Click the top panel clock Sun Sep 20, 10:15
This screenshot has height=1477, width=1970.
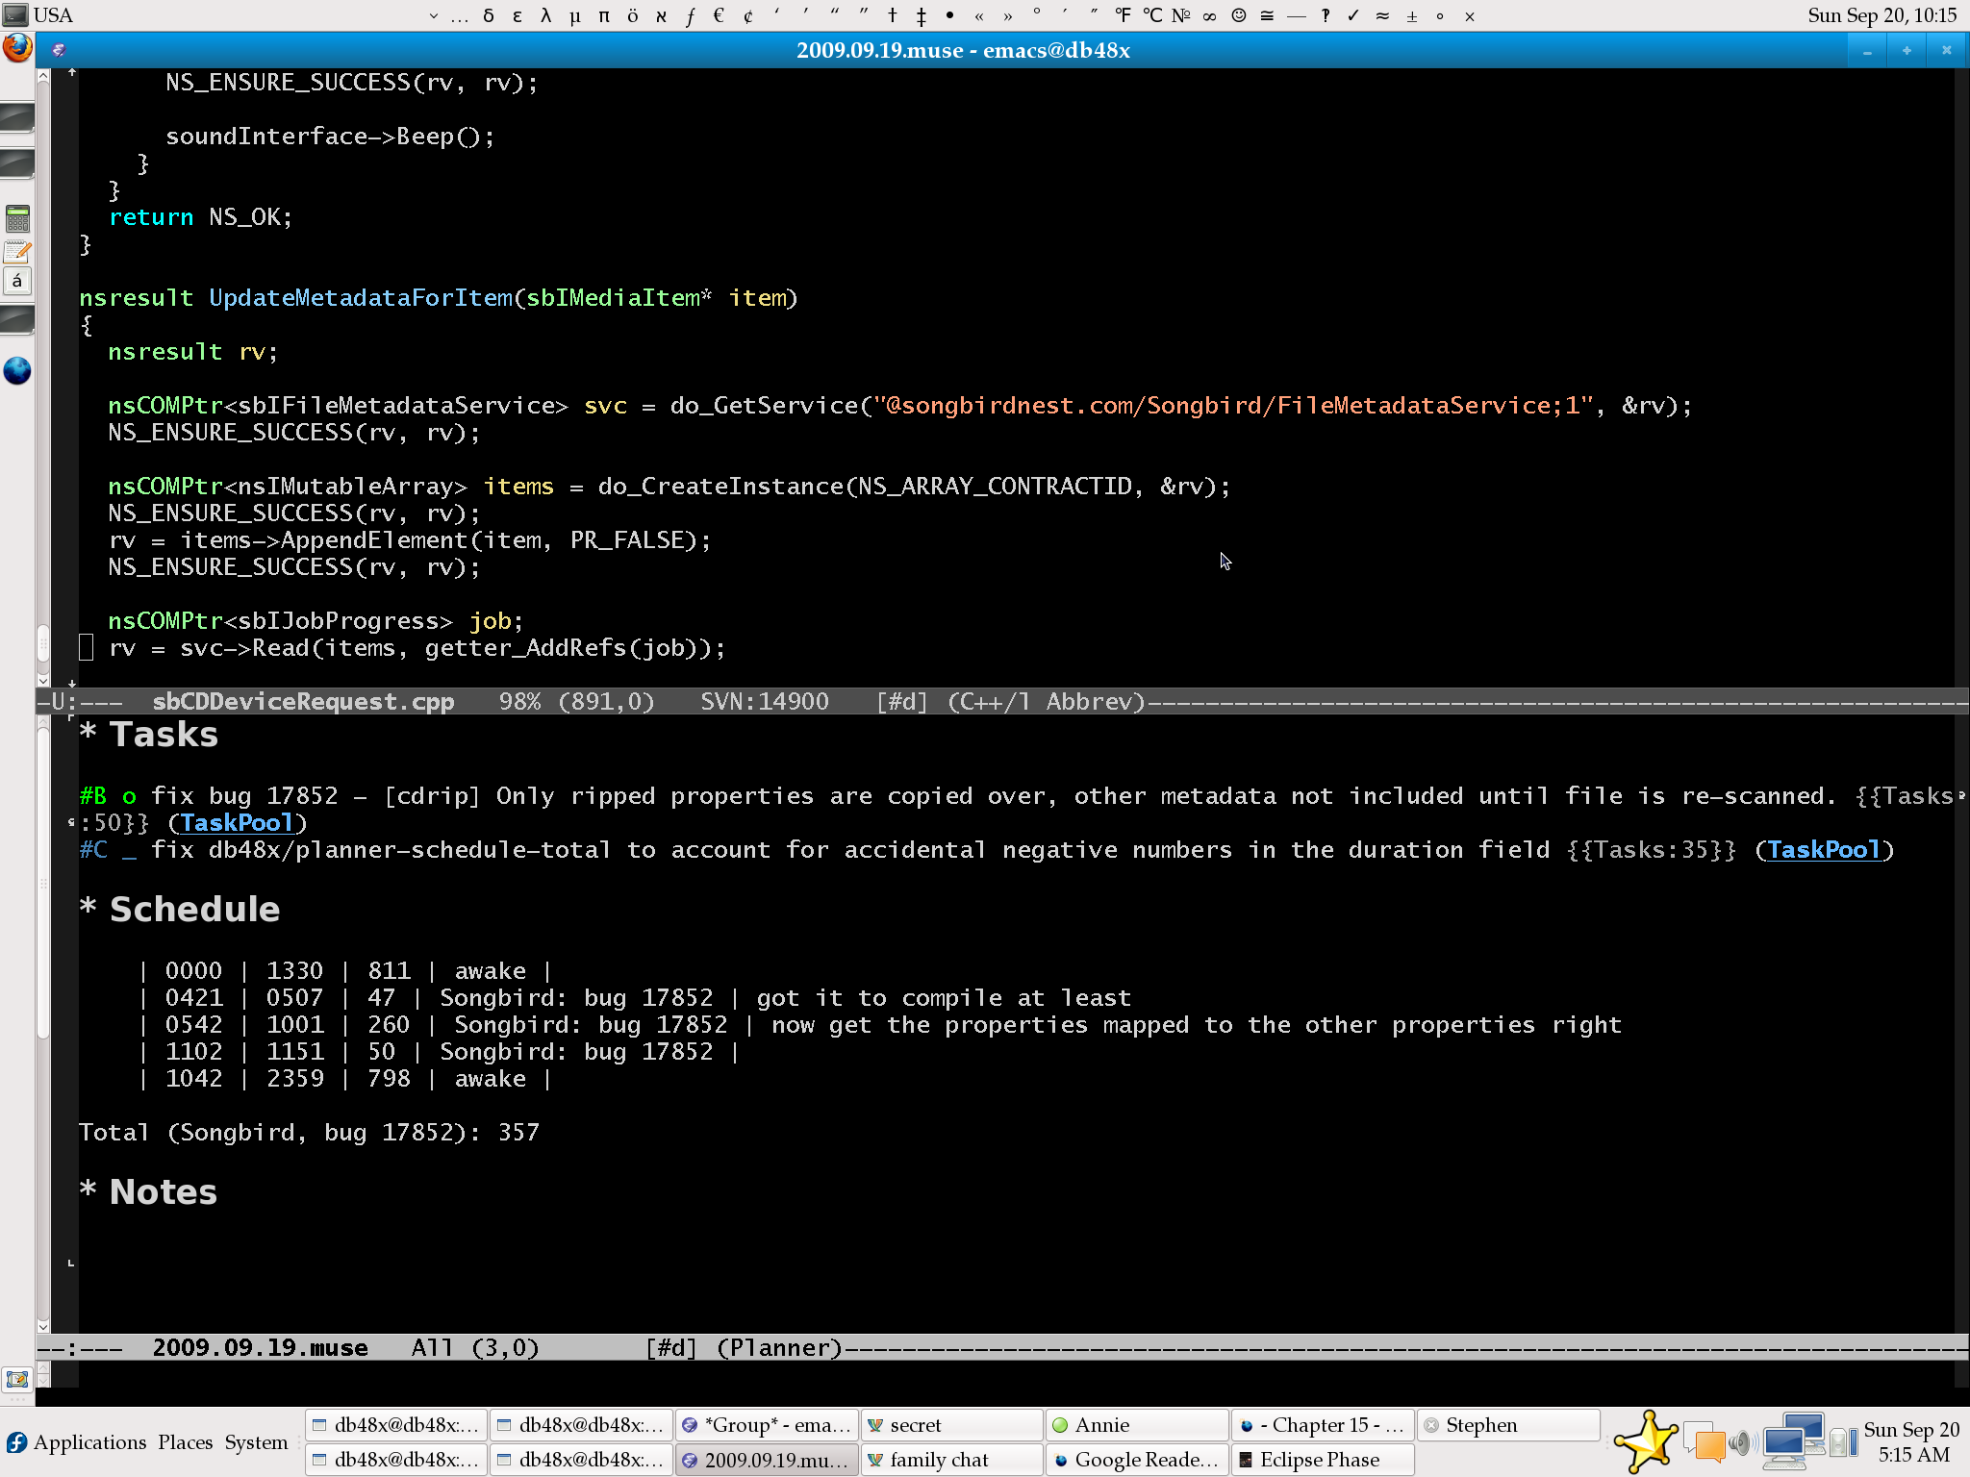click(x=1882, y=15)
